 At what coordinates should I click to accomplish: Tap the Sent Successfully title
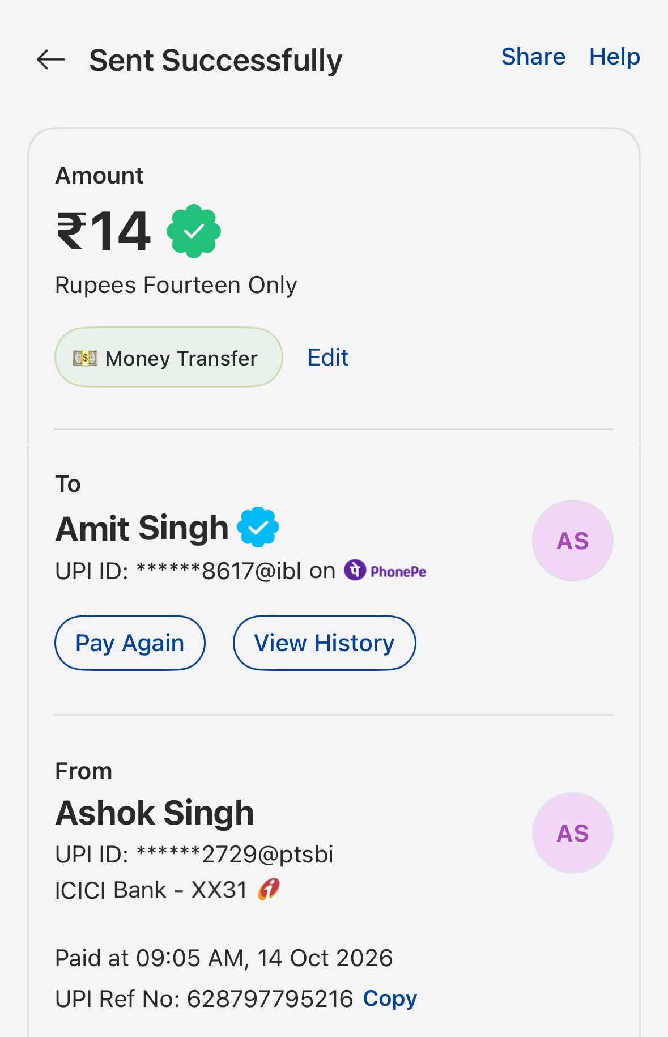coord(216,61)
